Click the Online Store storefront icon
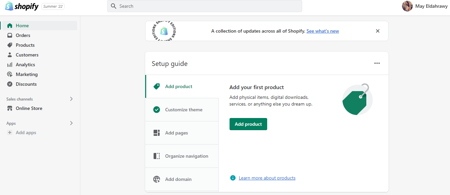The height and width of the screenshot is (195, 450). (10, 108)
